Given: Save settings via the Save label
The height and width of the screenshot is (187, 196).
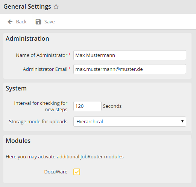Looking at the screenshot, I should pos(49,22).
